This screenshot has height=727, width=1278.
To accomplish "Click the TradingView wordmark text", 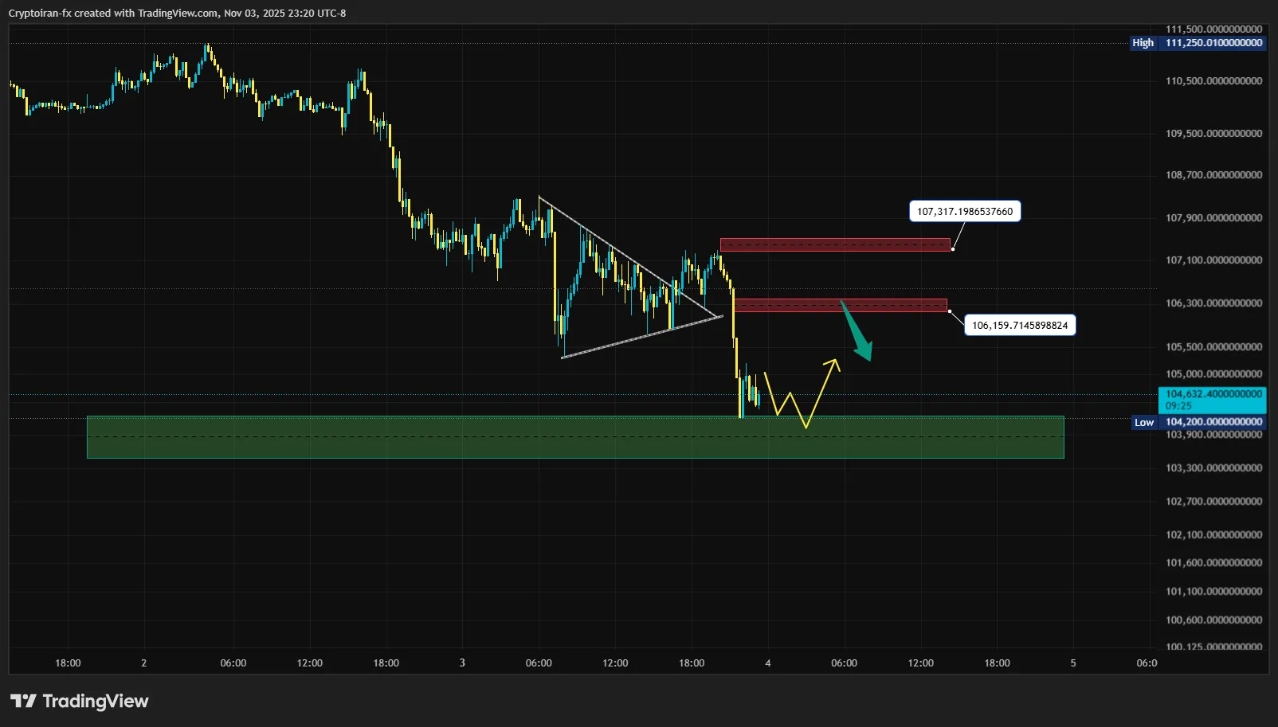I will point(95,701).
